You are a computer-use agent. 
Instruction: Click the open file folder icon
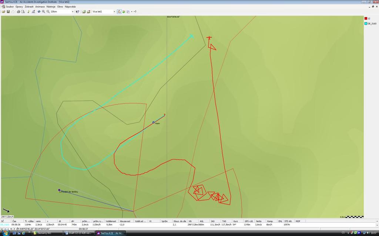coord(4,11)
